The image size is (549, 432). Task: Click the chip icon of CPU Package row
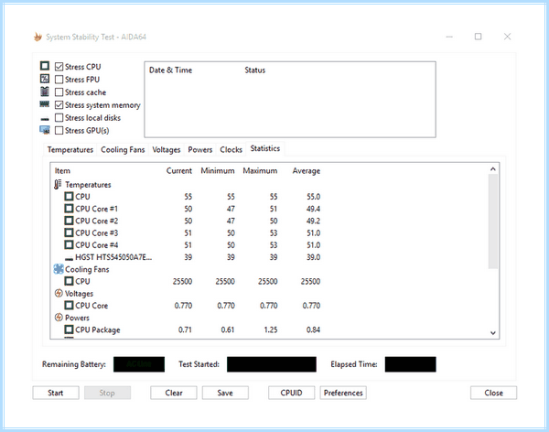69,329
